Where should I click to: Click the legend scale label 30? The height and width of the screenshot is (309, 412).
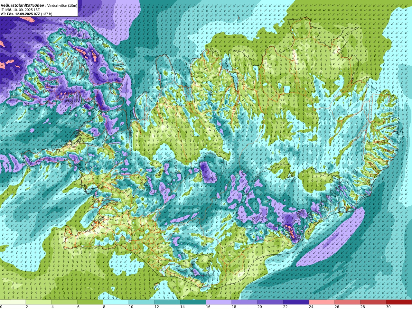tap(389, 307)
